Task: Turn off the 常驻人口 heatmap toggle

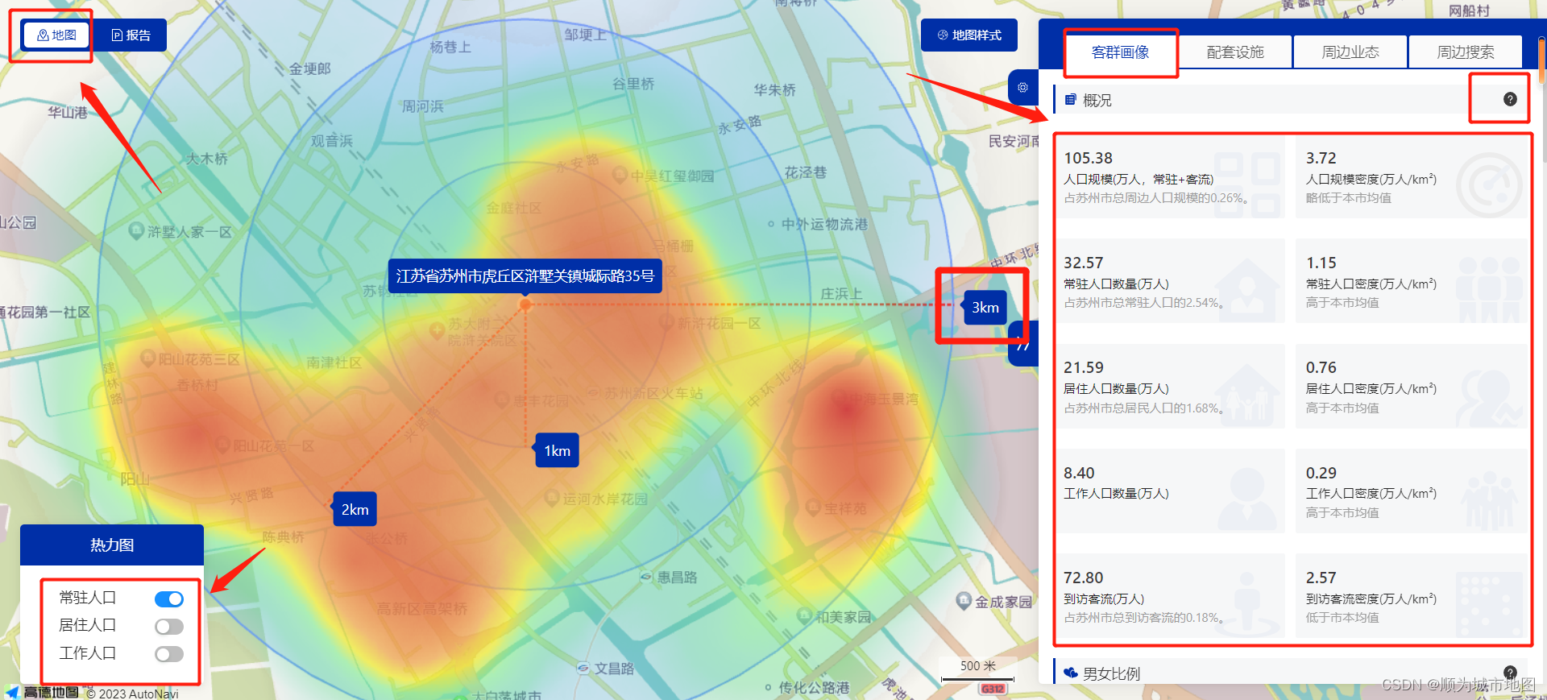Action: click(169, 599)
